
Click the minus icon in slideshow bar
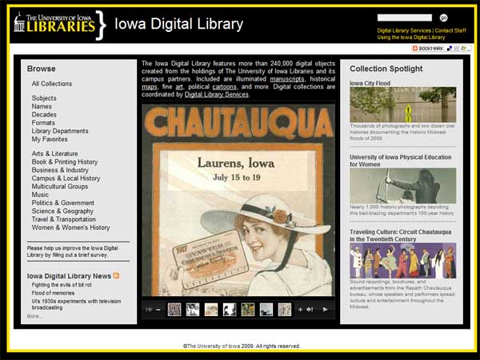point(158,309)
